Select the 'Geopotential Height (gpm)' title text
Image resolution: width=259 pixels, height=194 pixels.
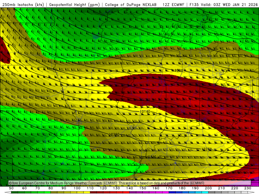[x=74, y=5]
